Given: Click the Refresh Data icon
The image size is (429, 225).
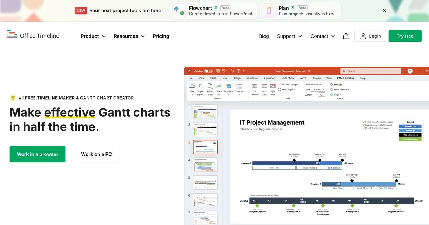Looking at the screenshot, I should pos(210,87).
